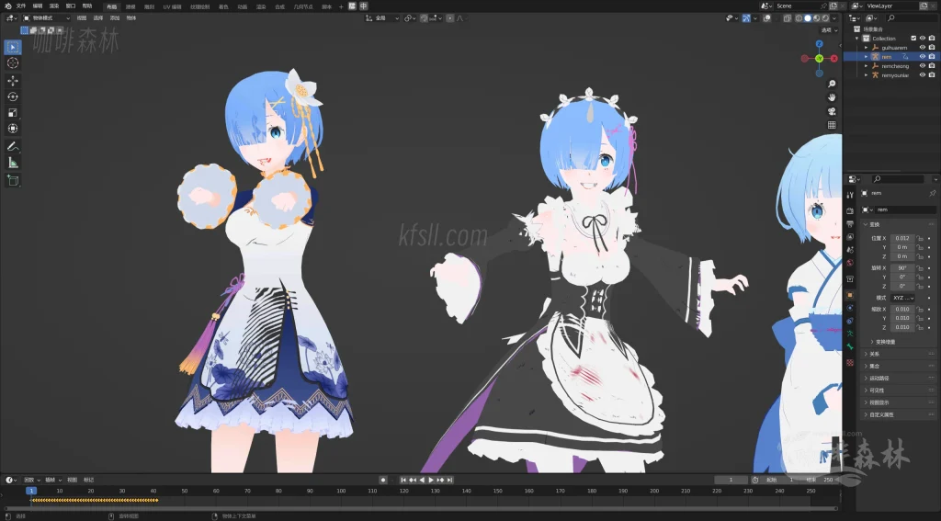
Task: Switch to 几何节点 workspace tab
Action: point(303,6)
